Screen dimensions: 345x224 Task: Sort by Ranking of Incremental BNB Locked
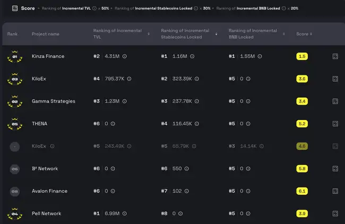(283, 34)
